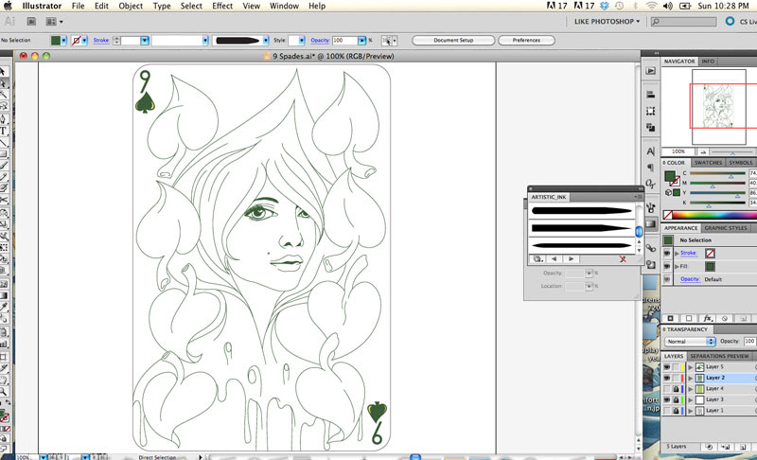Switch to the Graphic Styles tab

pos(726,228)
